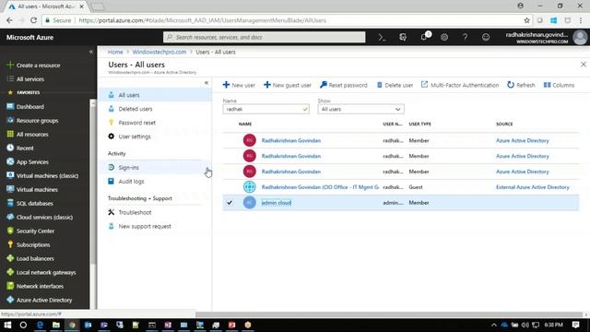Open Azure Active Directory in sidebar
Image resolution: width=590 pixels, height=332 pixels.
point(45,300)
